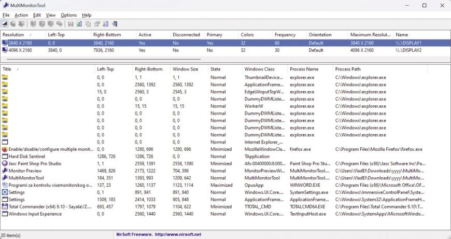Click the Exit door toolbar icon
Image resolution: width=451 pixels, height=239 pixels.
pyautogui.click(x=115, y=24)
